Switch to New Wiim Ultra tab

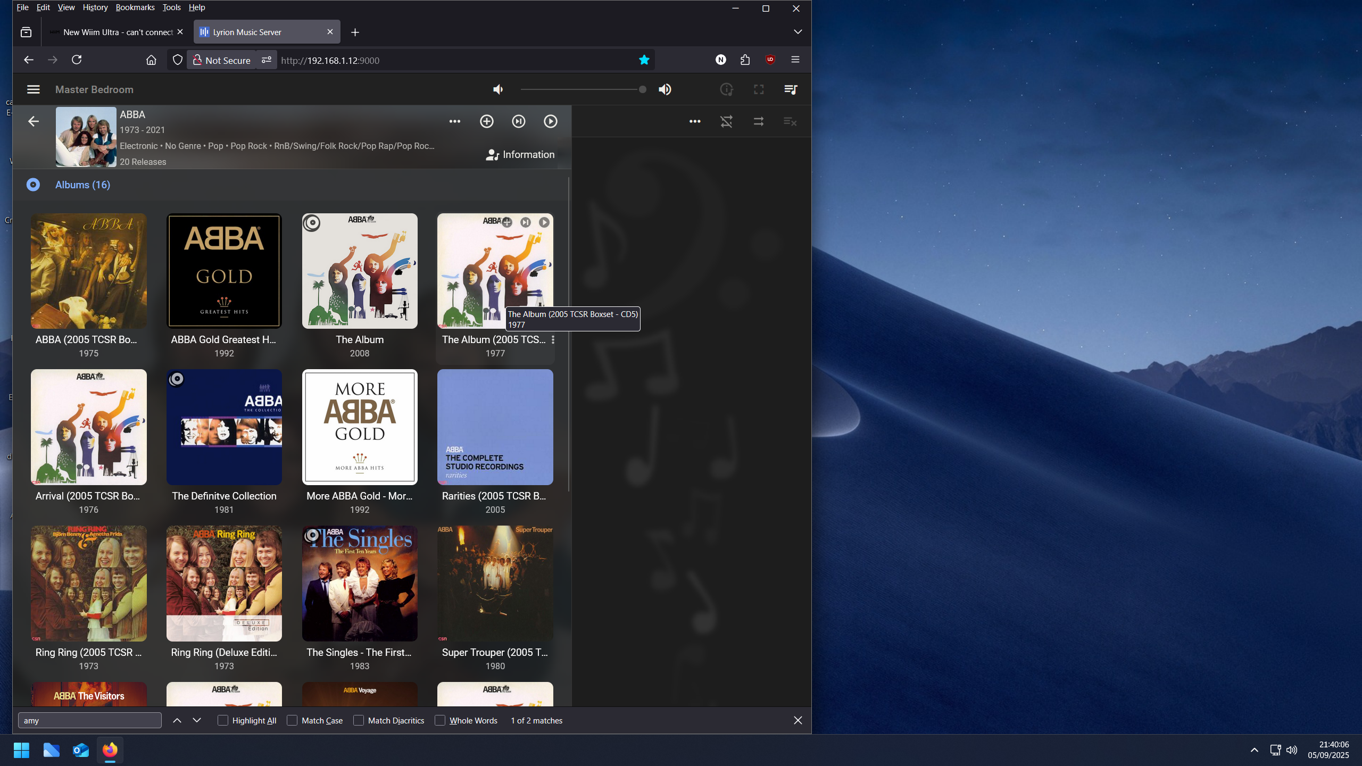(117, 32)
